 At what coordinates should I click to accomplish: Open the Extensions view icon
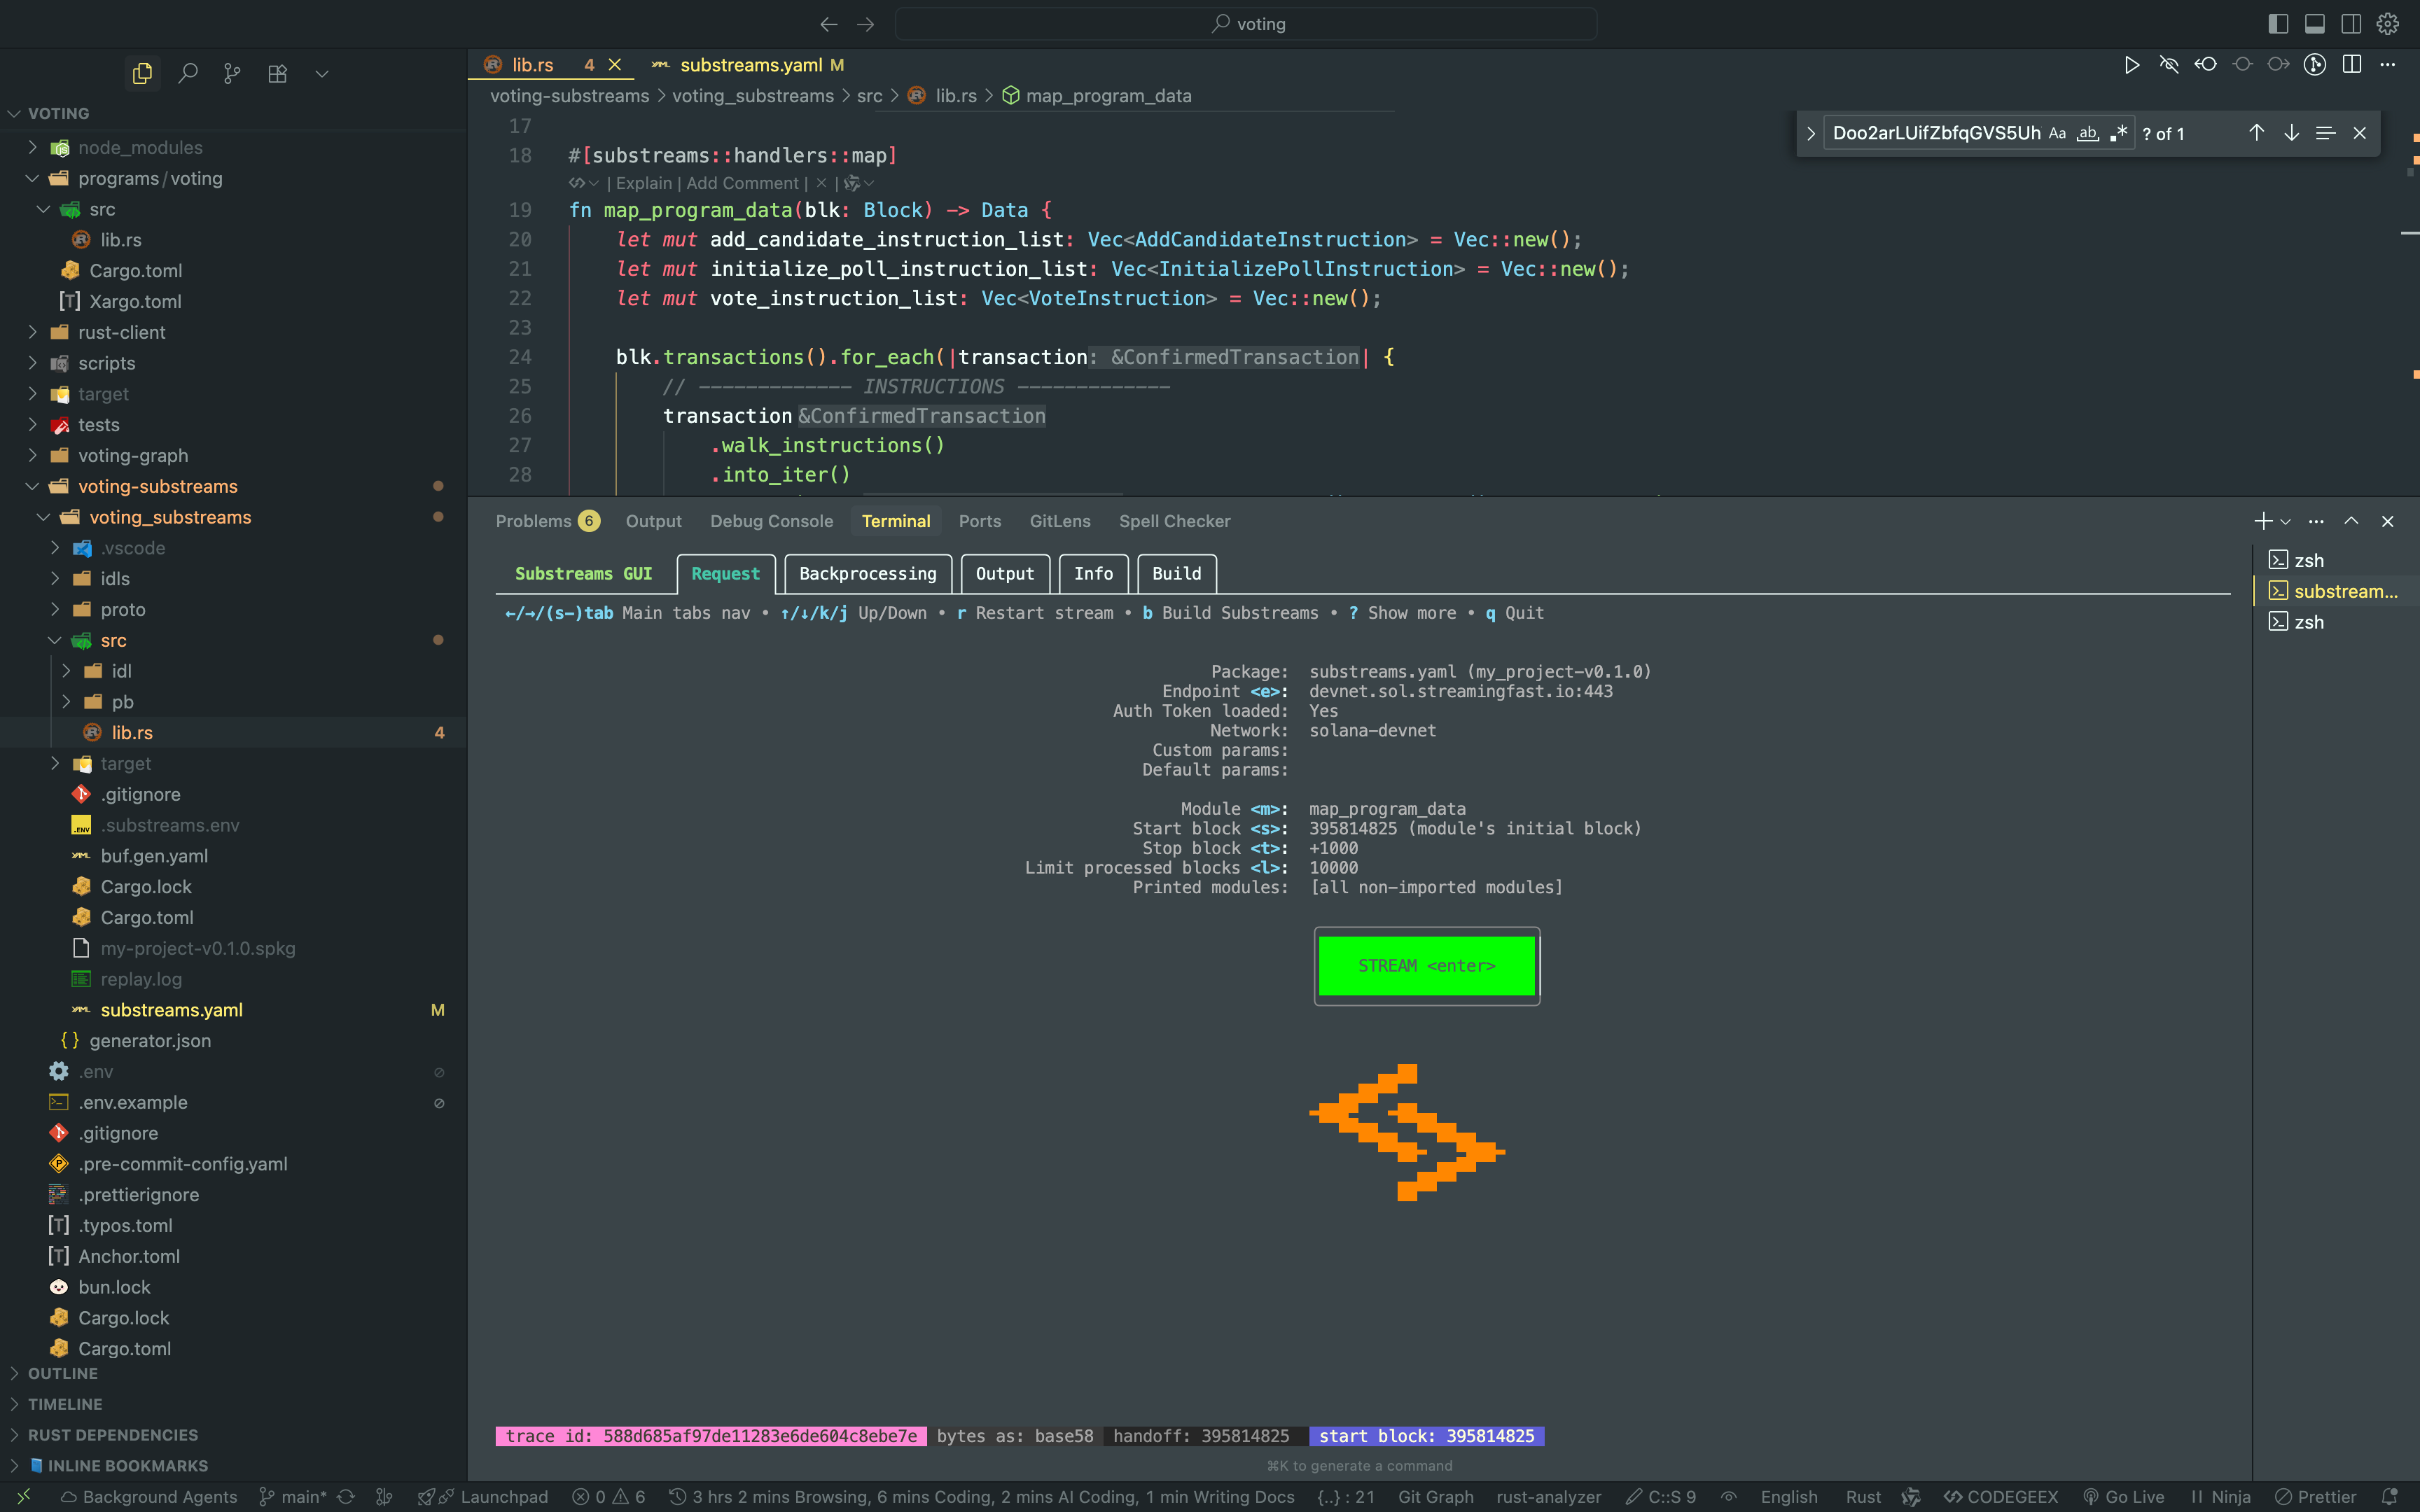(277, 73)
